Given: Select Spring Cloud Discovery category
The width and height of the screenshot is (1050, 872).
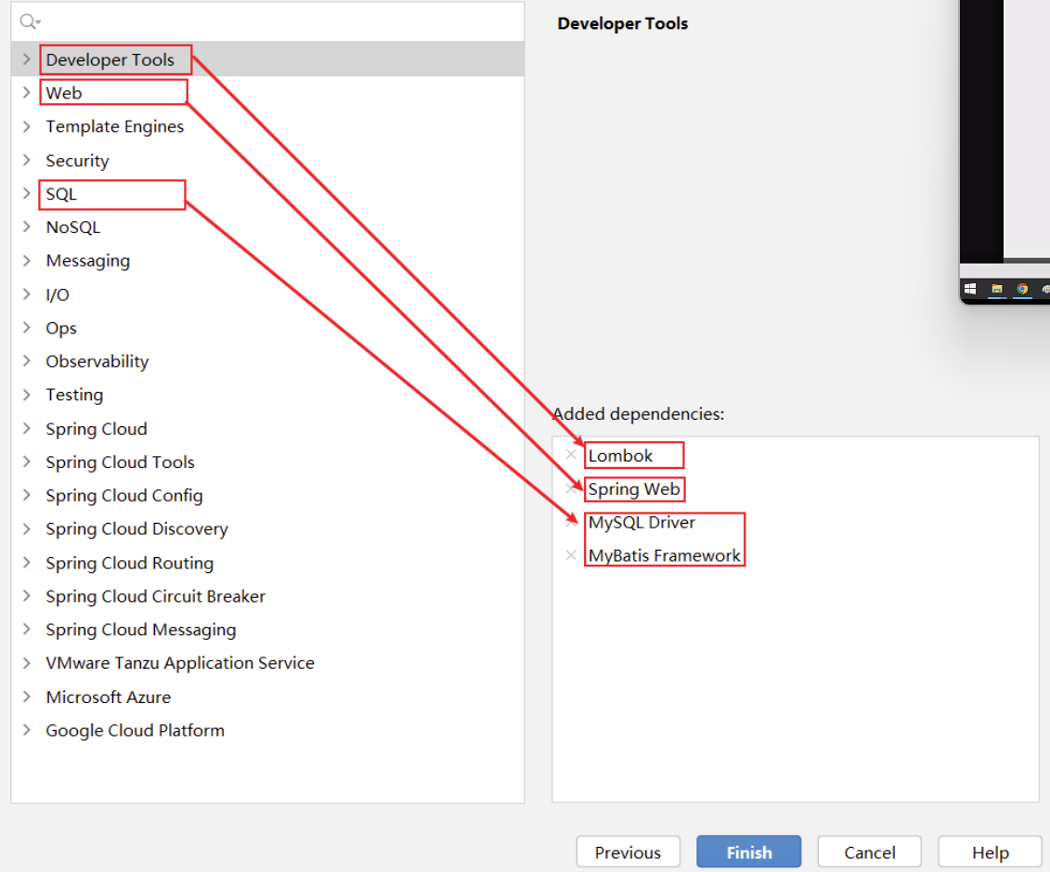Looking at the screenshot, I should [136, 529].
